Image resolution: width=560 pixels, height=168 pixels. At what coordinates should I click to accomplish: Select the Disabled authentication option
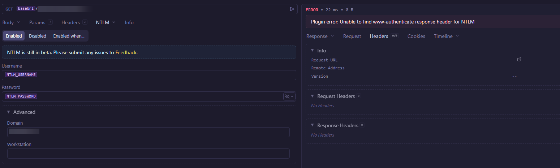(38, 36)
